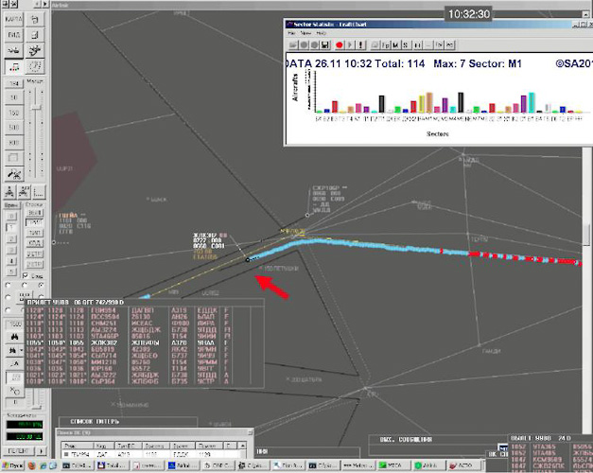Select the ГВИ994 row in arrivals list
593x473 pixels.
coord(144,310)
